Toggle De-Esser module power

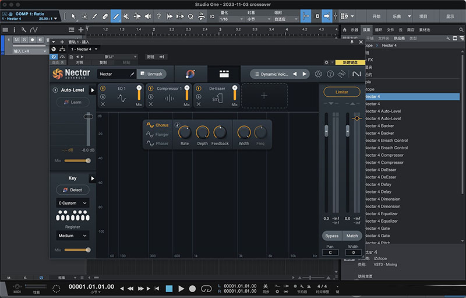point(199,88)
